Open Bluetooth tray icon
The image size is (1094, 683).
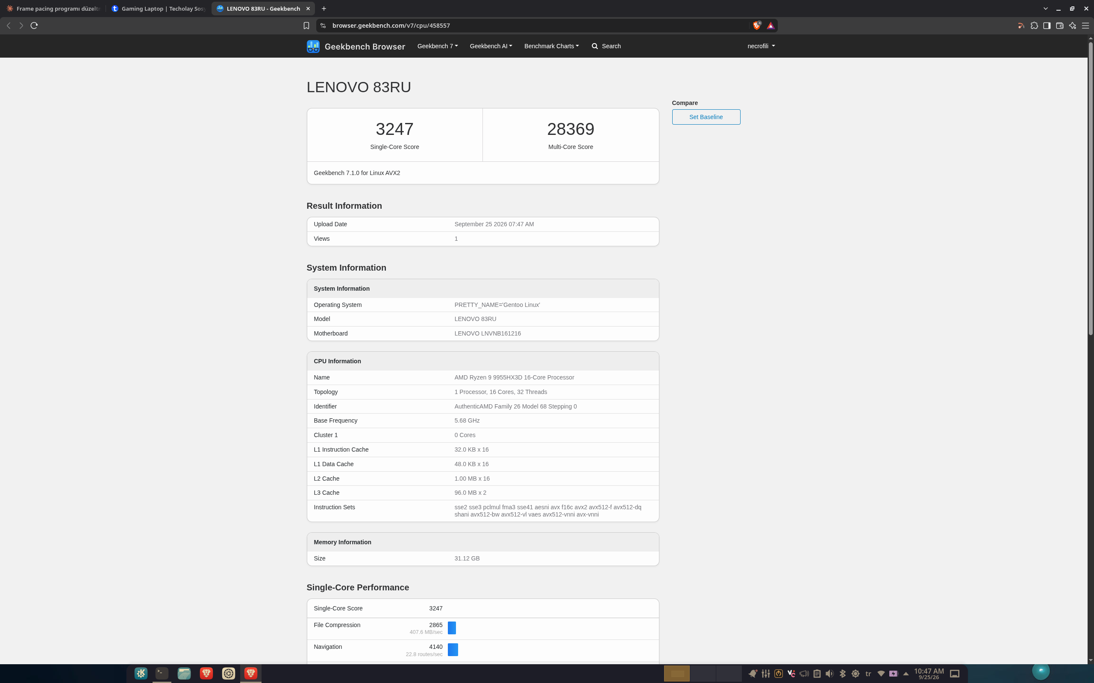click(x=842, y=674)
